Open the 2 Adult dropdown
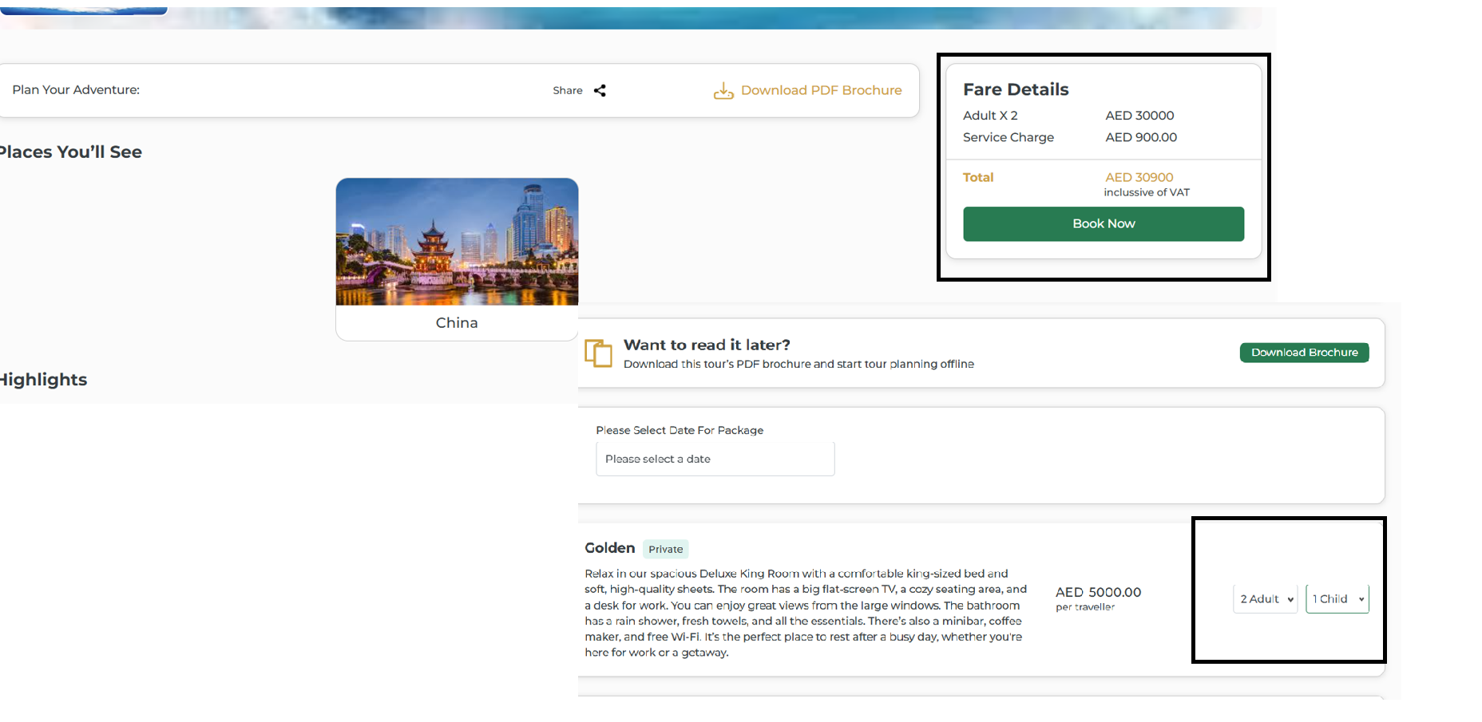 point(1266,599)
